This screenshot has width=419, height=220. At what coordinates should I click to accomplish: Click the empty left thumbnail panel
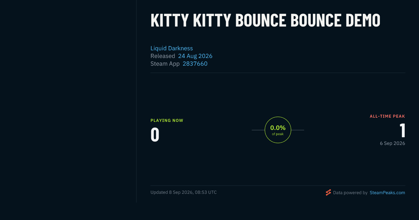click(x=68, y=101)
